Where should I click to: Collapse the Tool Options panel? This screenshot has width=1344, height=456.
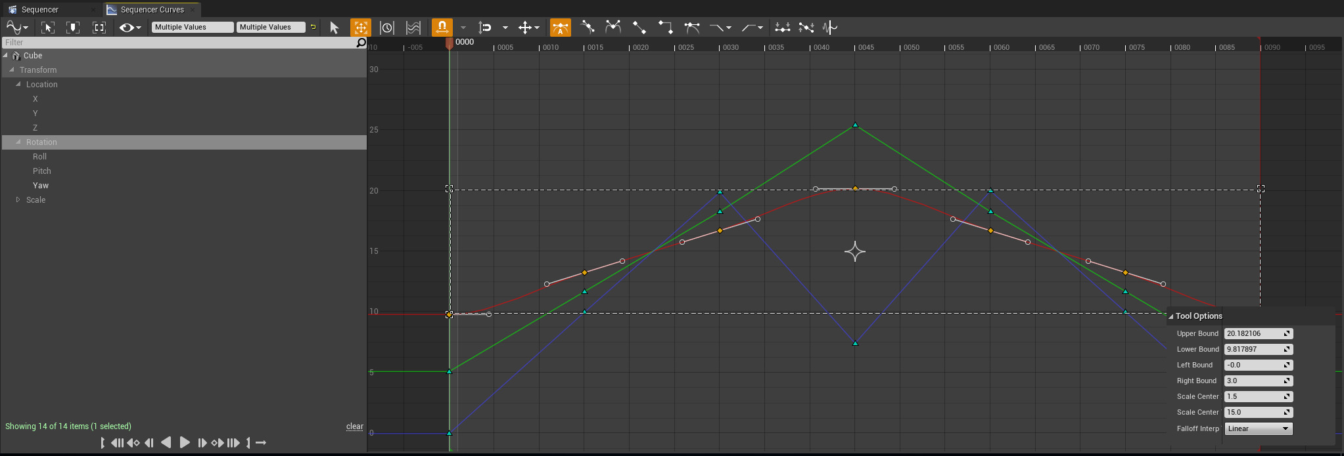[1171, 316]
